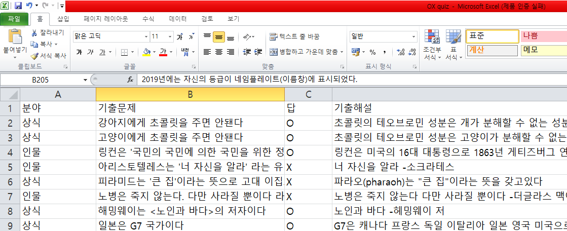This screenshot has width=567, height=231.
Task: Toggle middle vertical alignment
Action: click(219, 37)
